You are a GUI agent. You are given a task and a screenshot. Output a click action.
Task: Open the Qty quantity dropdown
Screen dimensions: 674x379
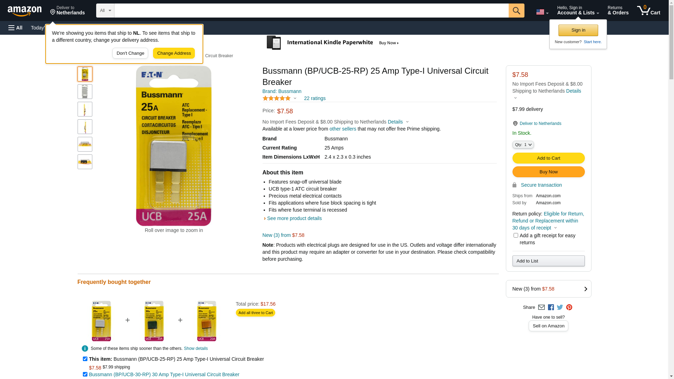coord(523,145)
